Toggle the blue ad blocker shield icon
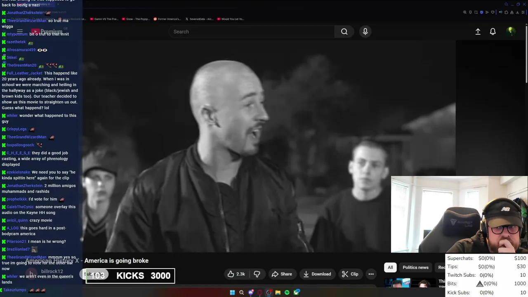 pos(481,12)
